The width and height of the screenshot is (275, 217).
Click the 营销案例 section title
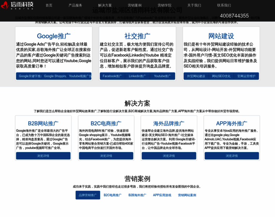[x=137, y=179]
